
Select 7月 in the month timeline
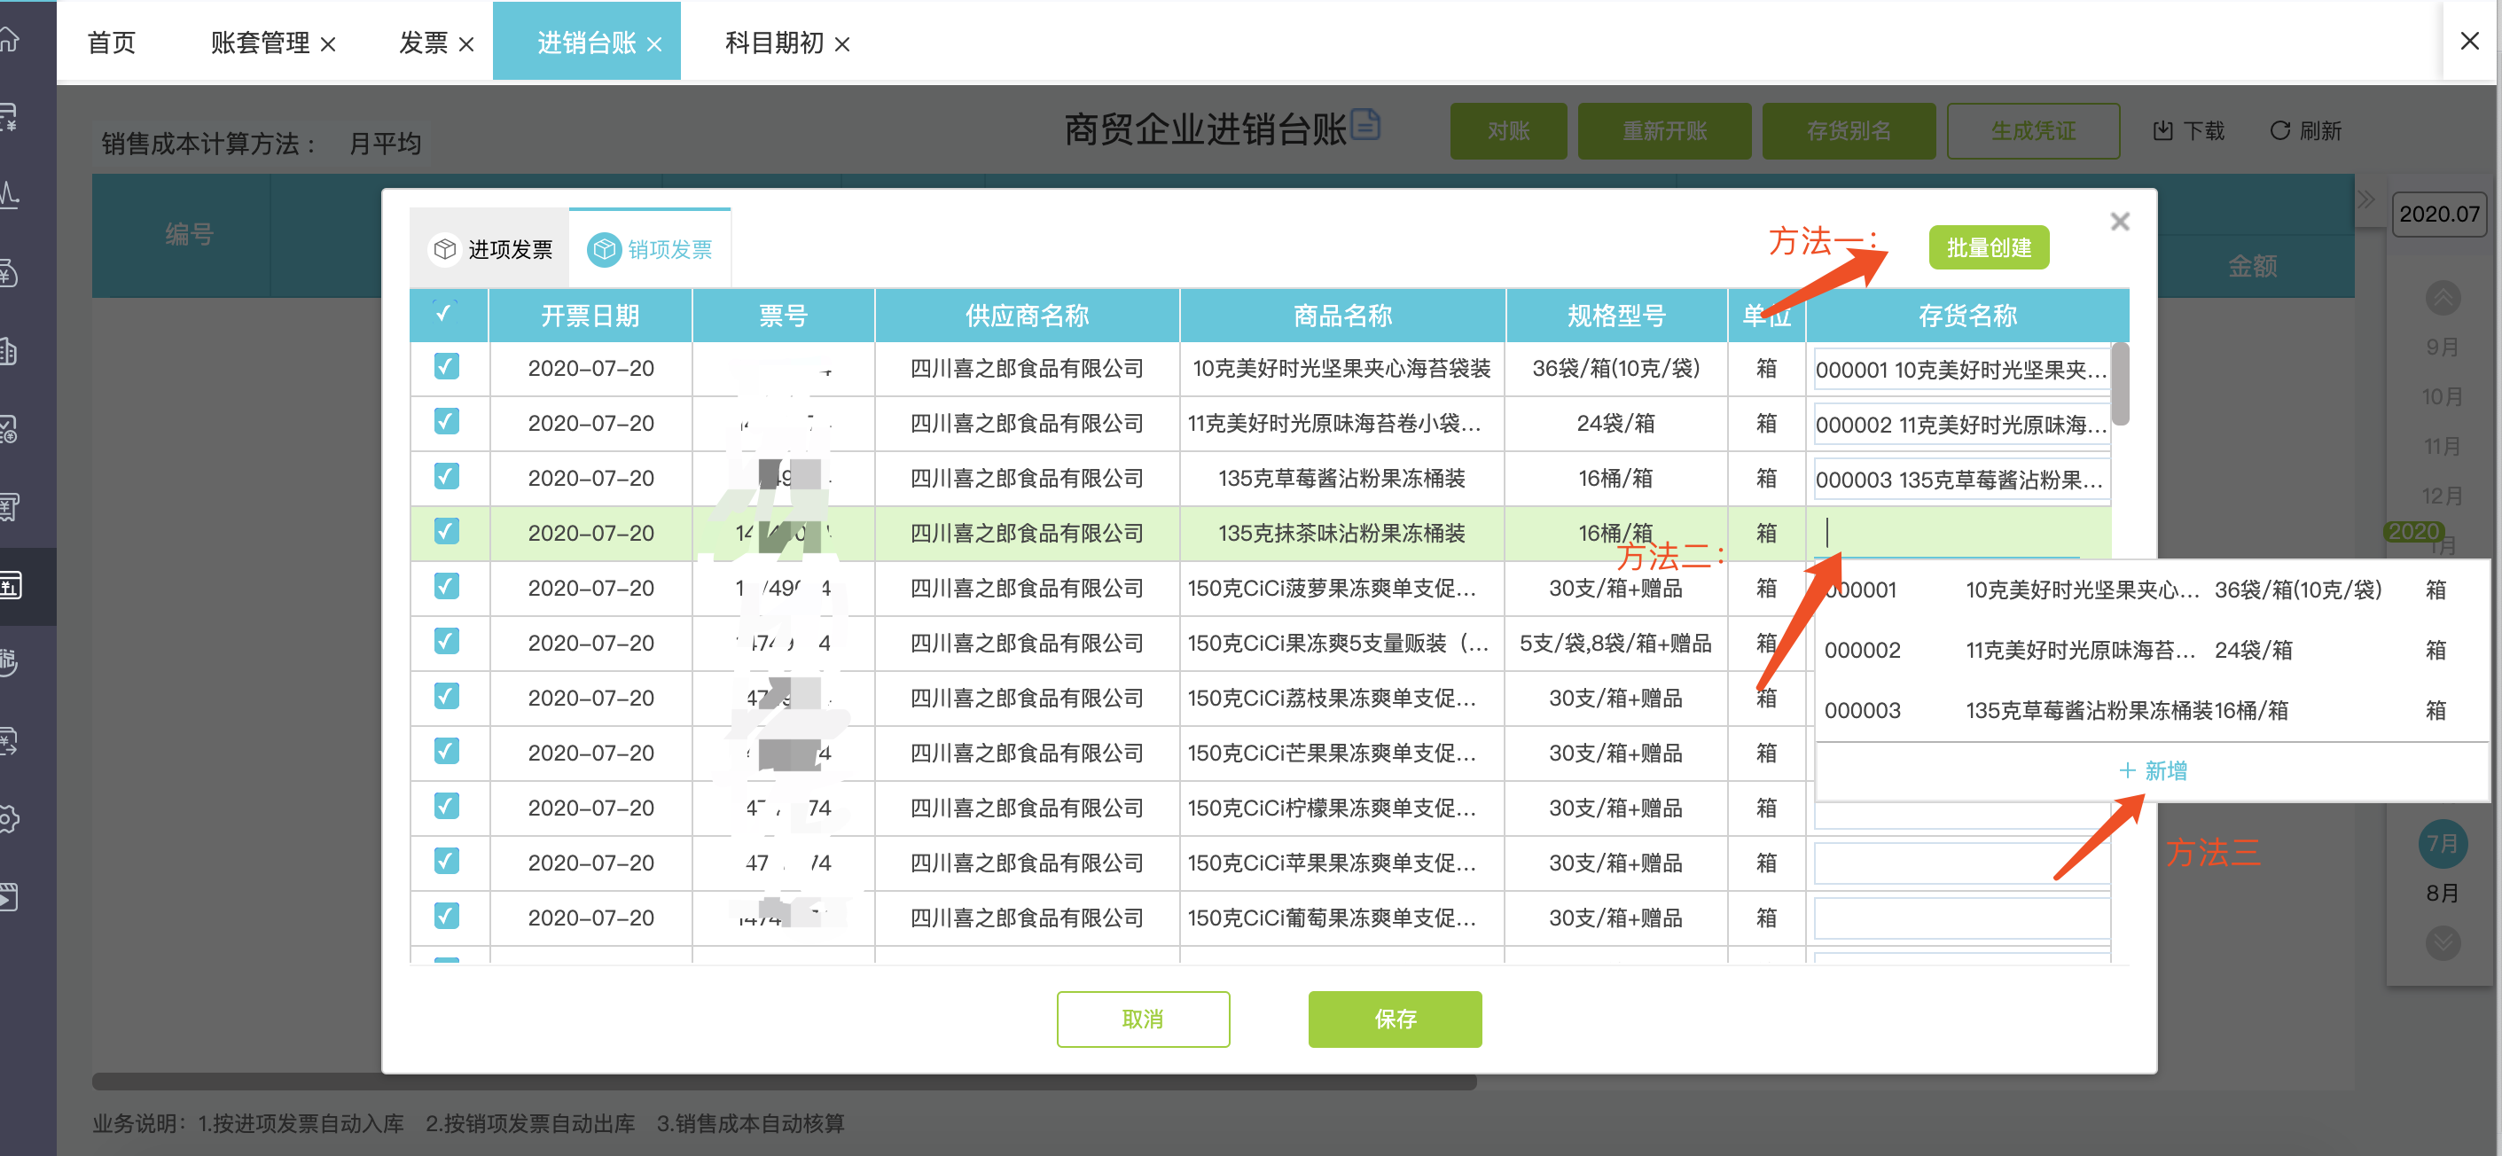[2442, 843]
